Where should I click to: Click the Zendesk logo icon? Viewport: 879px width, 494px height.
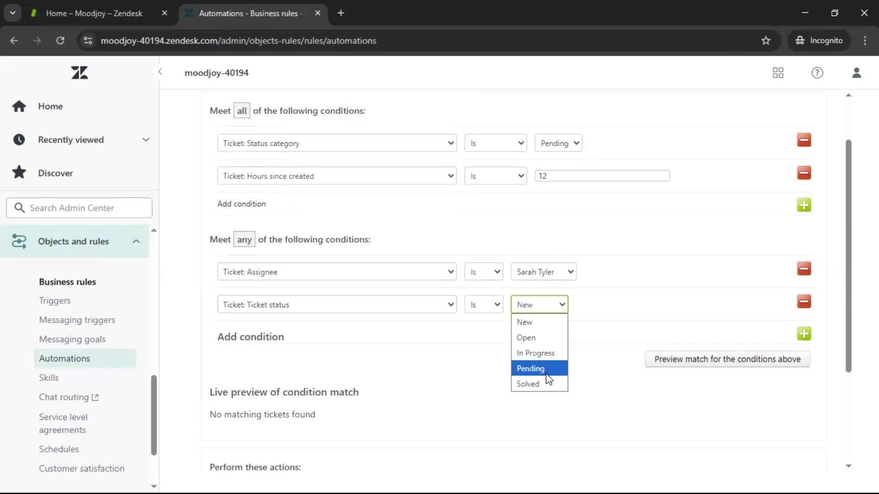[79, 73]
